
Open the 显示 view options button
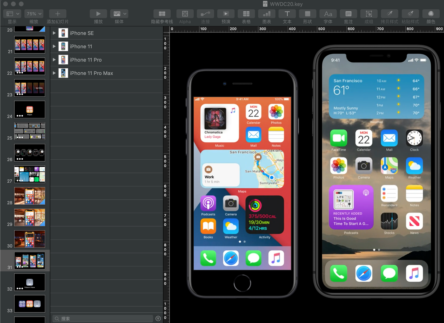(x=12, y=14)
